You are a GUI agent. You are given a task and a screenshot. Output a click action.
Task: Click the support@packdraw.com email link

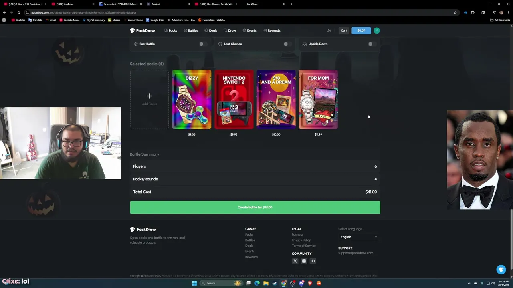pos(355,253)
